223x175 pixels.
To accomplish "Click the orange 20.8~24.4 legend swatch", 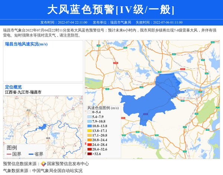I will tap(89, 140).
